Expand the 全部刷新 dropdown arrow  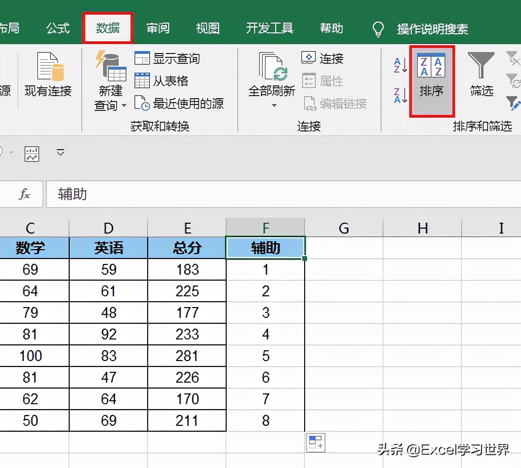click(274, 105)
